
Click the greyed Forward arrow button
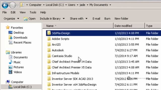tap(12, 5)
